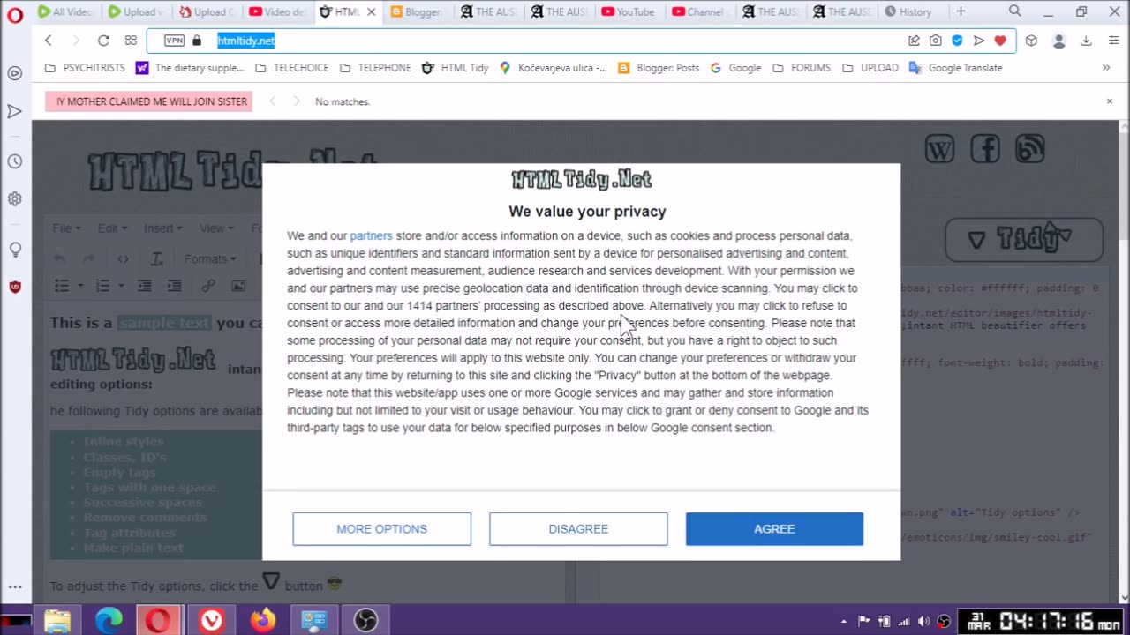Click the red heart bookmark icon
This screenshot has height=635, width=1130.
tap(1000, 41)
